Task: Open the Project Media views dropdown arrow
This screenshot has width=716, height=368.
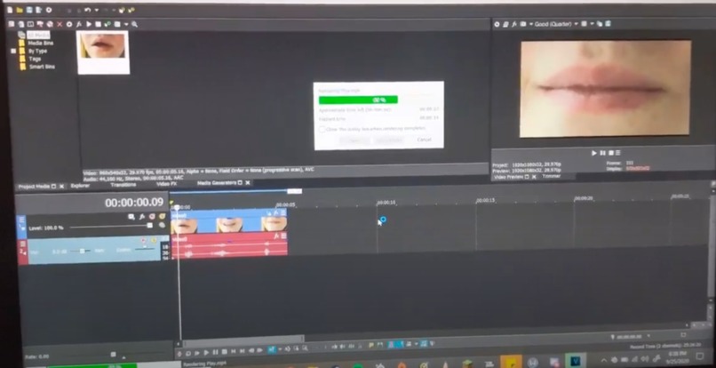Action: click(x=126, y=24)
